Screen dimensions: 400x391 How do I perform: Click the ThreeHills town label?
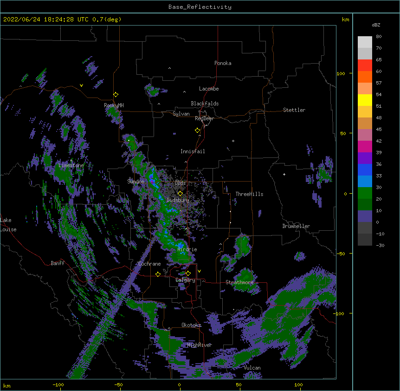click(249, 194)
